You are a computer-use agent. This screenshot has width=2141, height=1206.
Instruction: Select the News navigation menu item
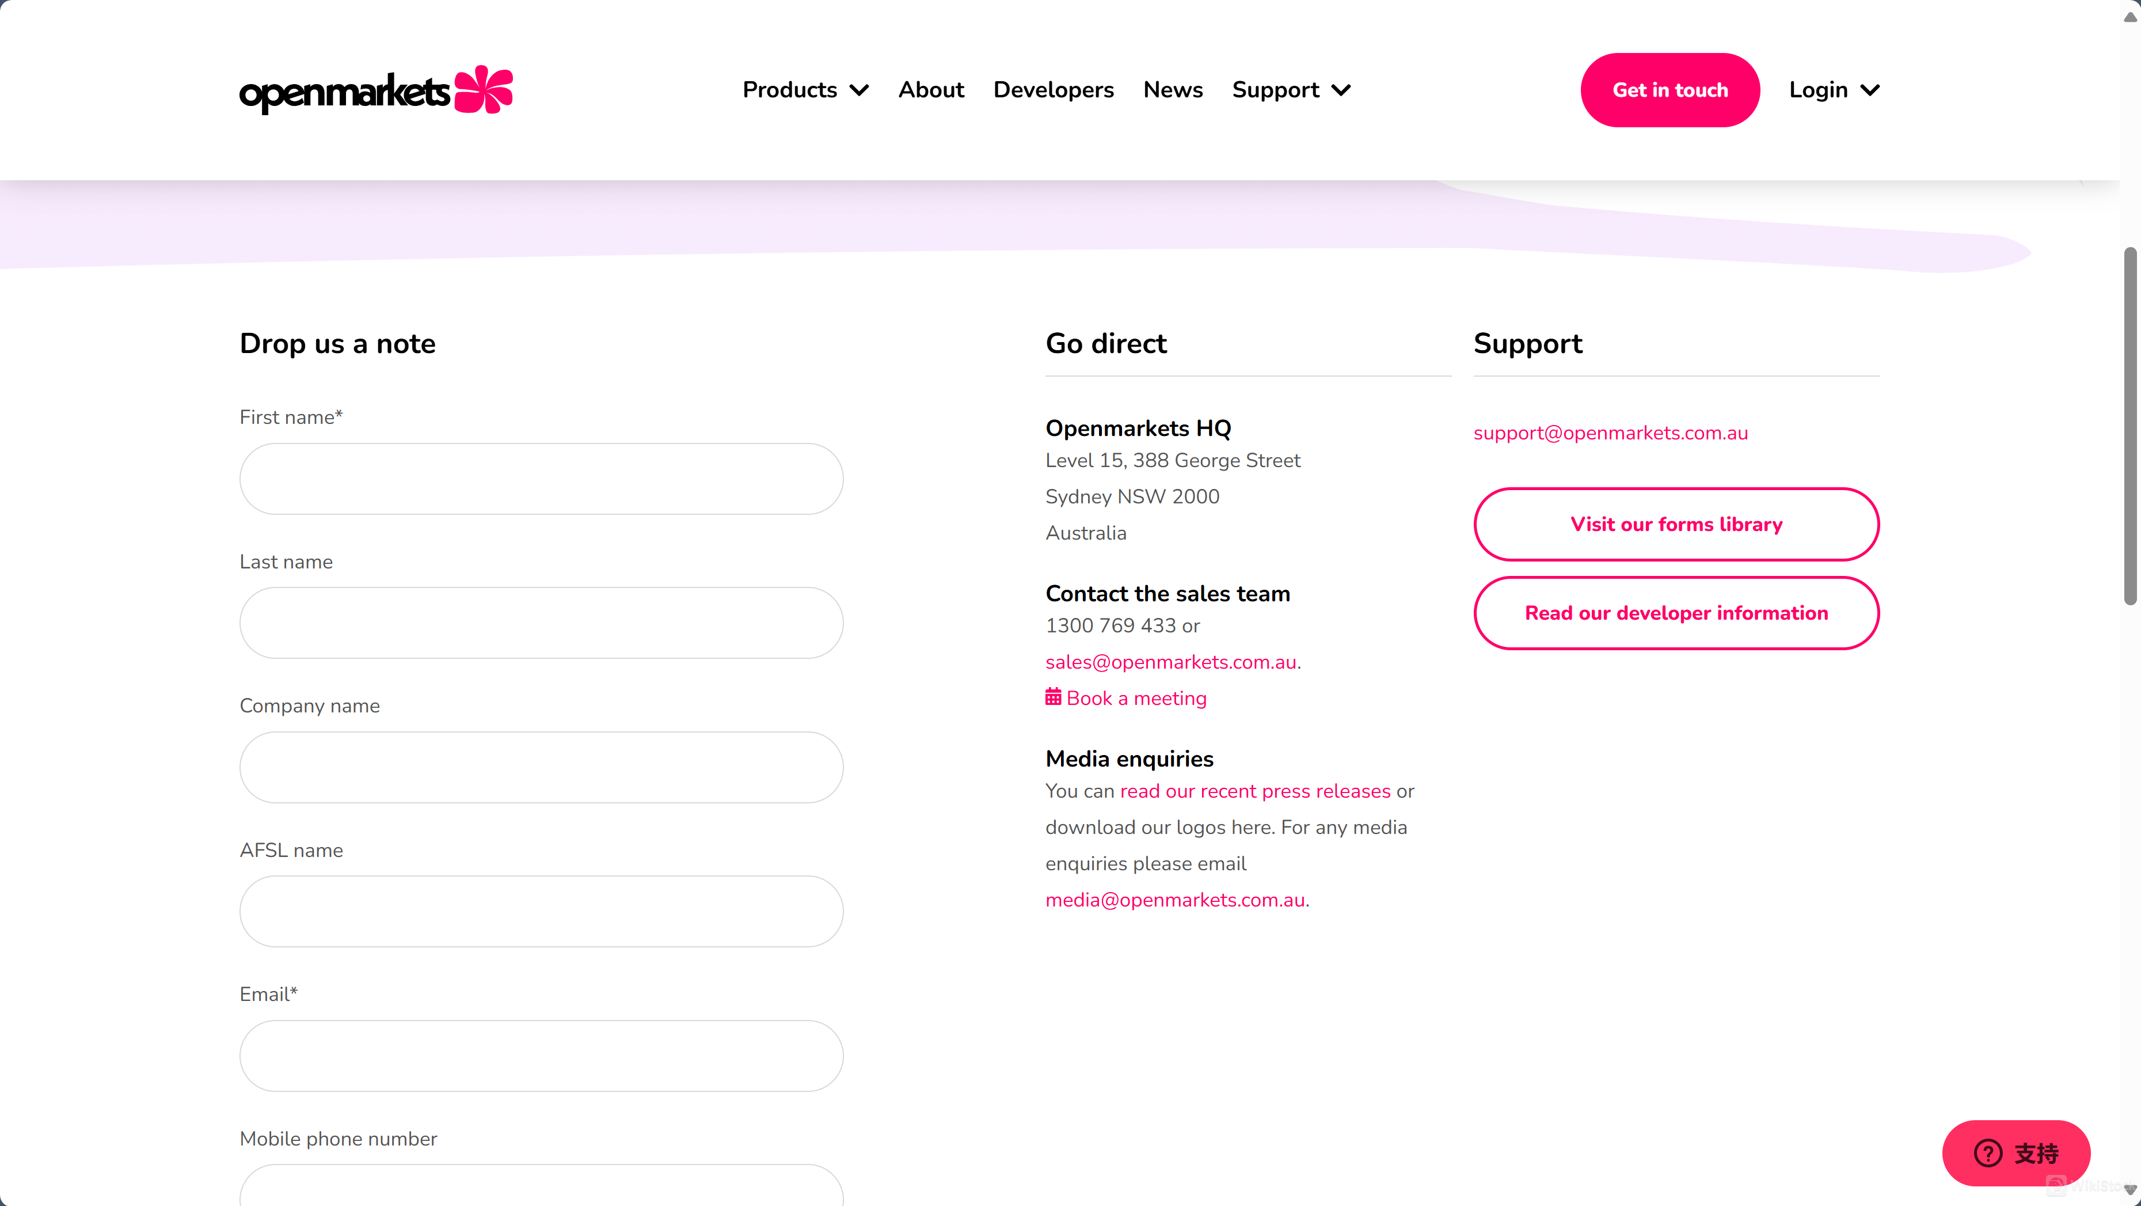[1173, 90]
